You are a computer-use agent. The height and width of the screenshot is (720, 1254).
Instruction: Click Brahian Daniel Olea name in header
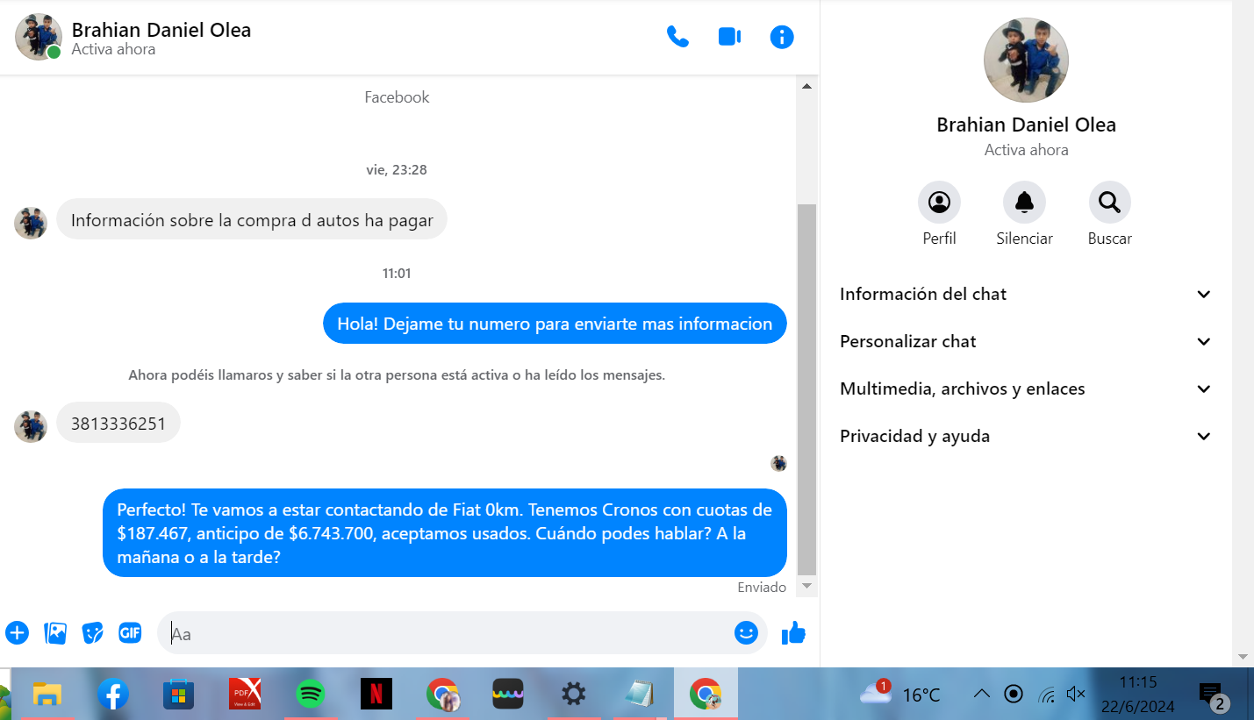161,30
